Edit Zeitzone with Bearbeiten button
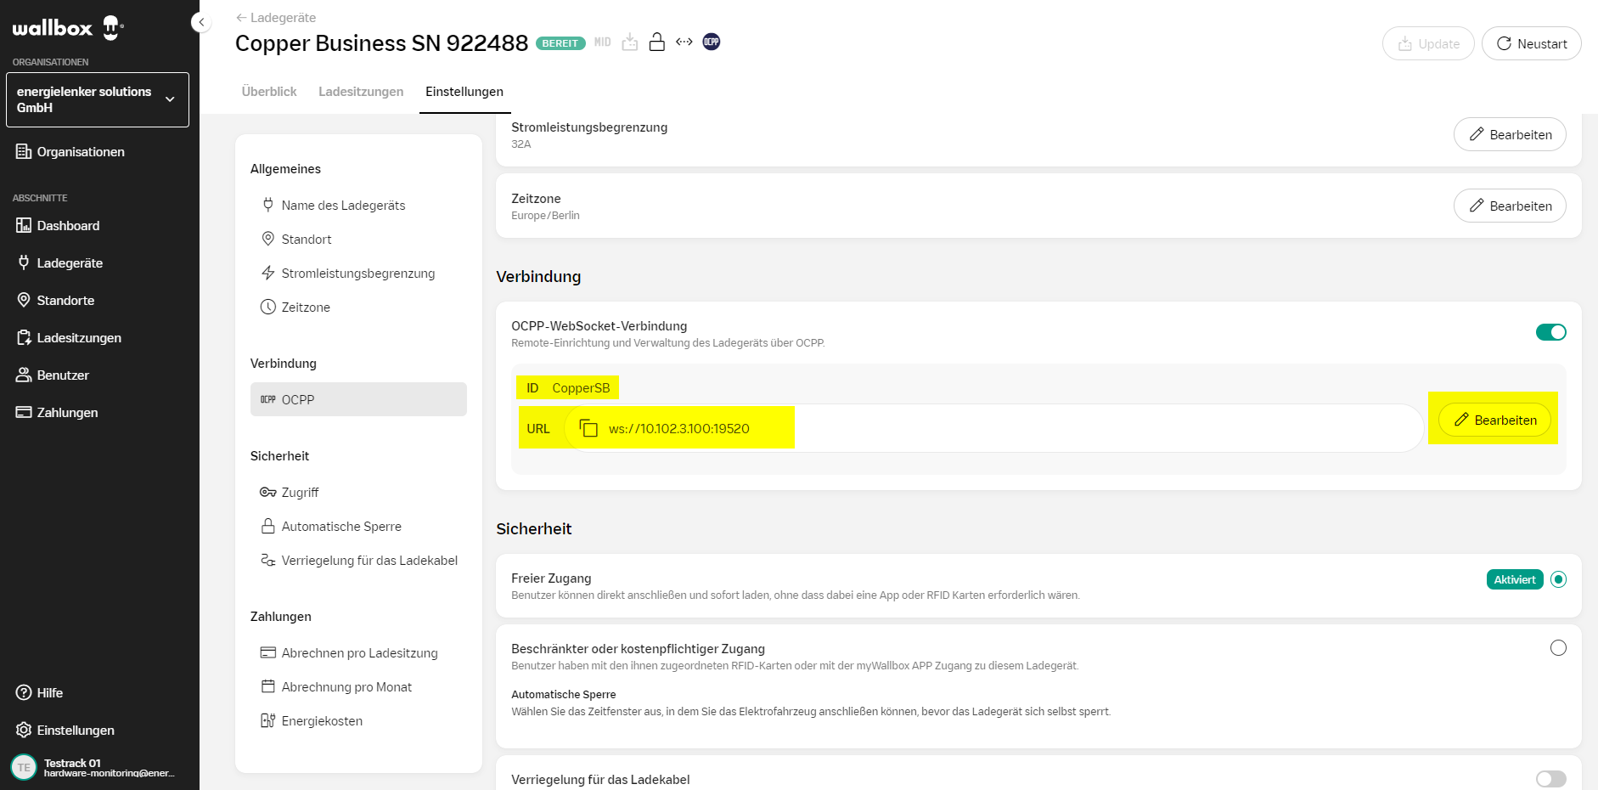Image resolution: width=1598 pixels, height=790 pixels. click(1510, 206)
